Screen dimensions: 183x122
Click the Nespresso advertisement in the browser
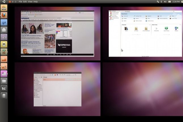(64, 46)
